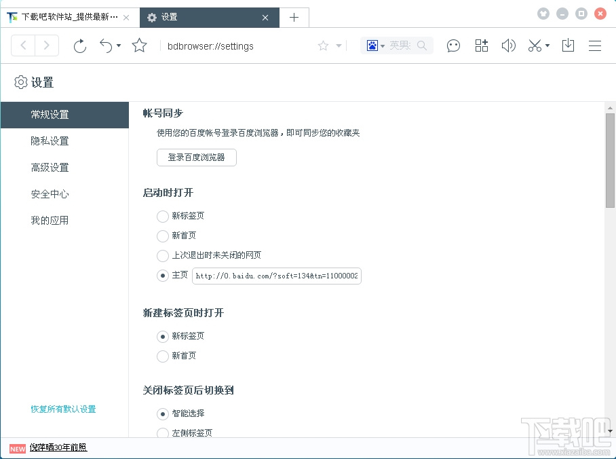Viewport: 616px width, 459px height.
Task: Open the chat feedback bubble icon
Action: click(453, 45)
